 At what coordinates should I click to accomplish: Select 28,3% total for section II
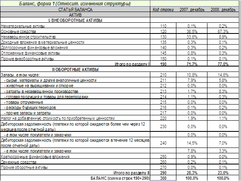tap(192, 173)
